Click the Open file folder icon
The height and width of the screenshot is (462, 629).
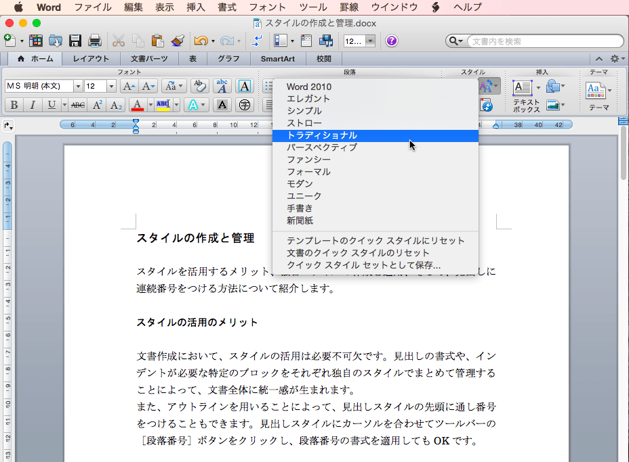point(56,41)
